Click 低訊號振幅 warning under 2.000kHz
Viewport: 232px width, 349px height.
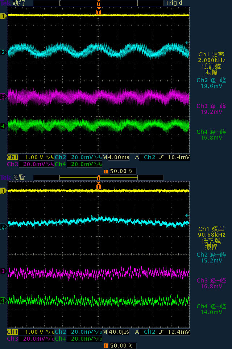pos(211,69)
